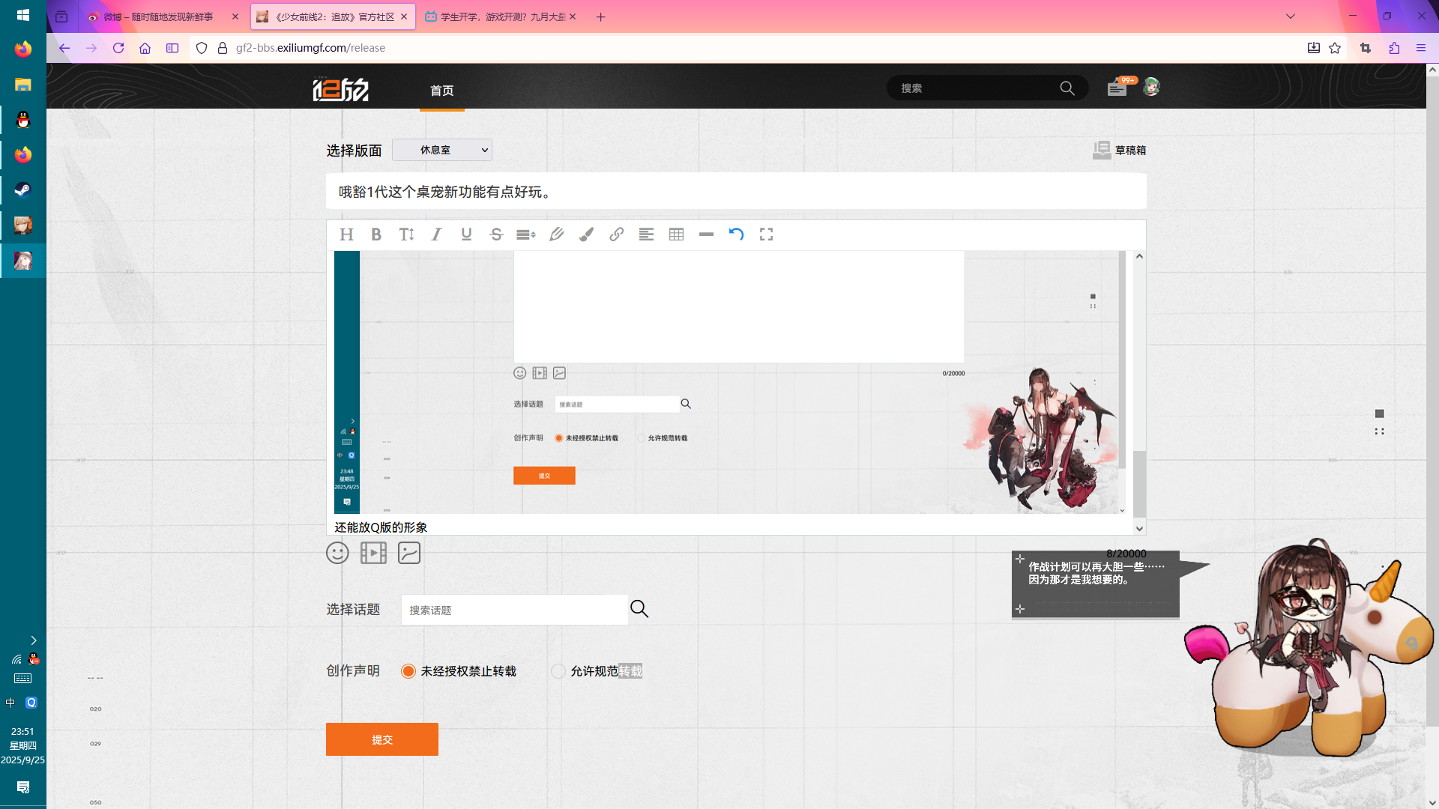Click the embedded screenshot in the editor
Image resolution: width=1439 pixels, height=809 pixels.
730,382
